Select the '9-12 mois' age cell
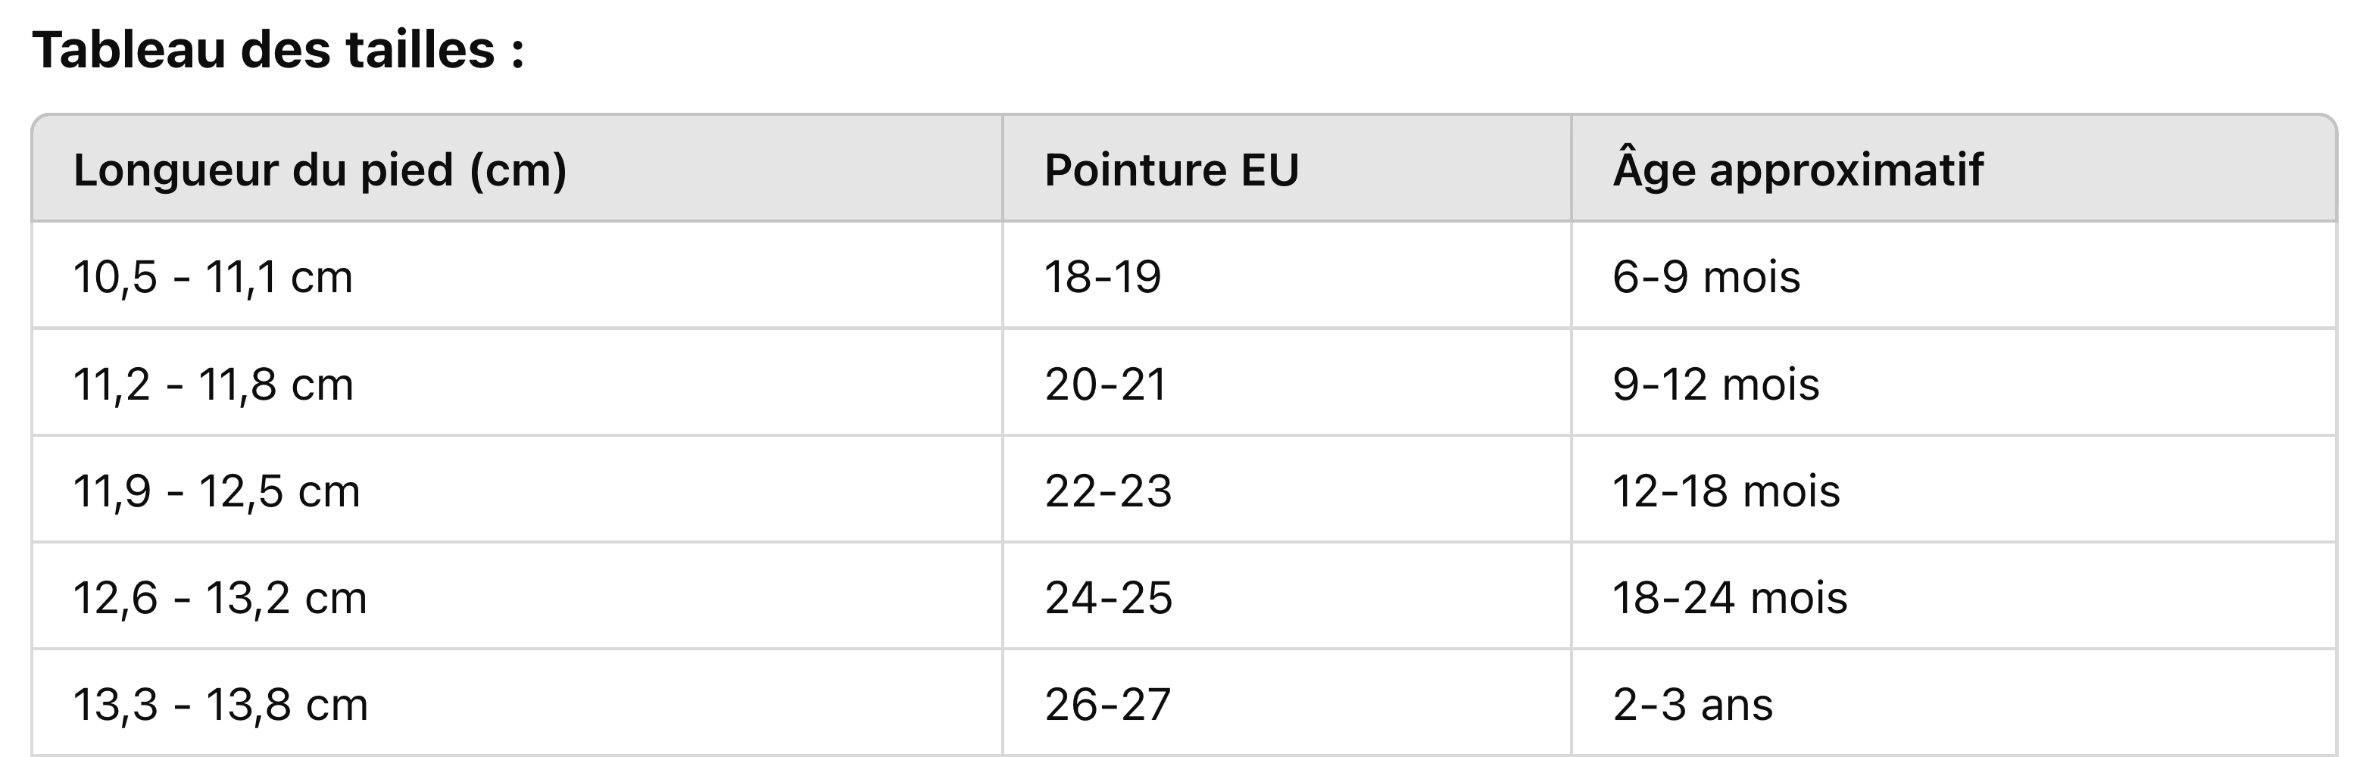Image resolution: width=2366 pixels, height=757 pixels. [x=1953, y=382]
